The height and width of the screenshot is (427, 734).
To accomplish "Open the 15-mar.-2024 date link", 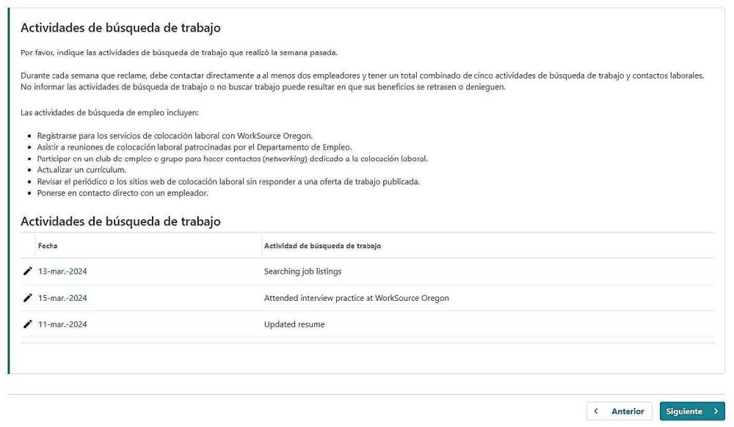I will [x=62, y=298].
